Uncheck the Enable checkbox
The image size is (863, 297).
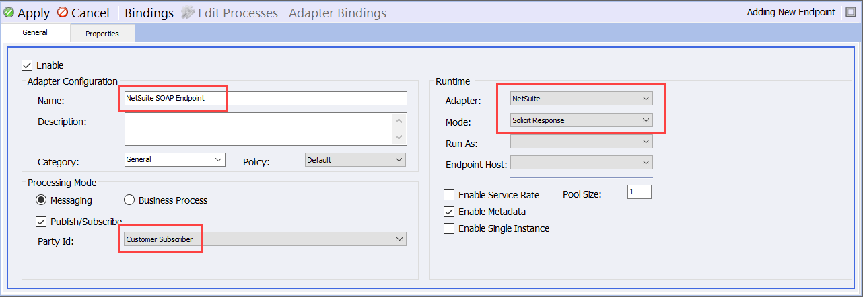pos(27,65)
